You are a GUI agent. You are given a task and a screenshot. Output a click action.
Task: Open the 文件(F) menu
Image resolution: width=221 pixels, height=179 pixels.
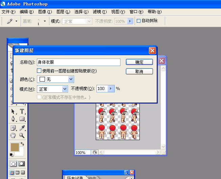pos(8,12)
